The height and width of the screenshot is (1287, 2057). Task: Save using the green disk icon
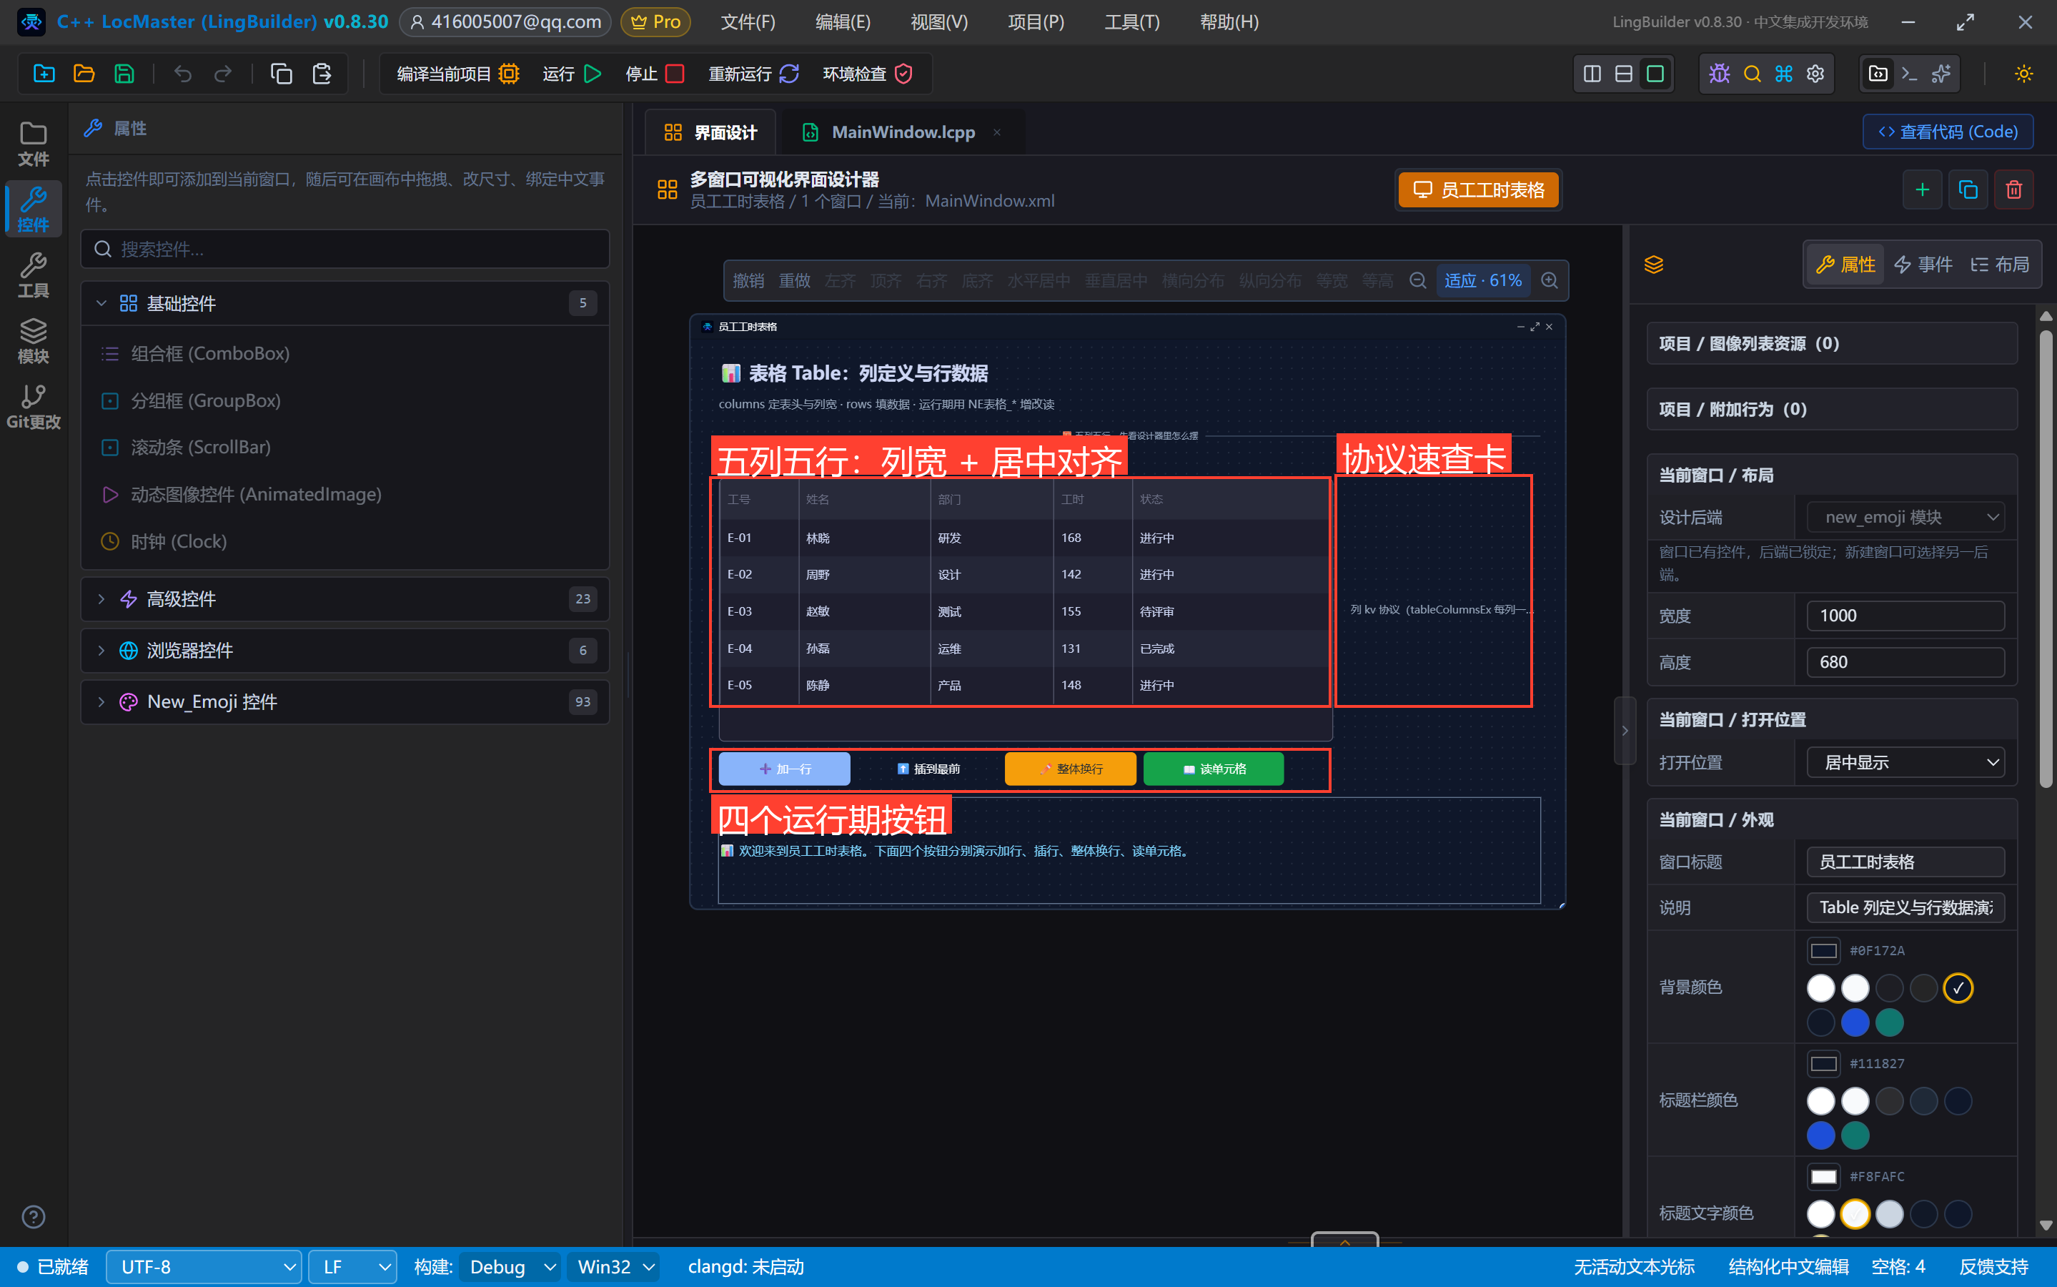(x=124, y=74)
